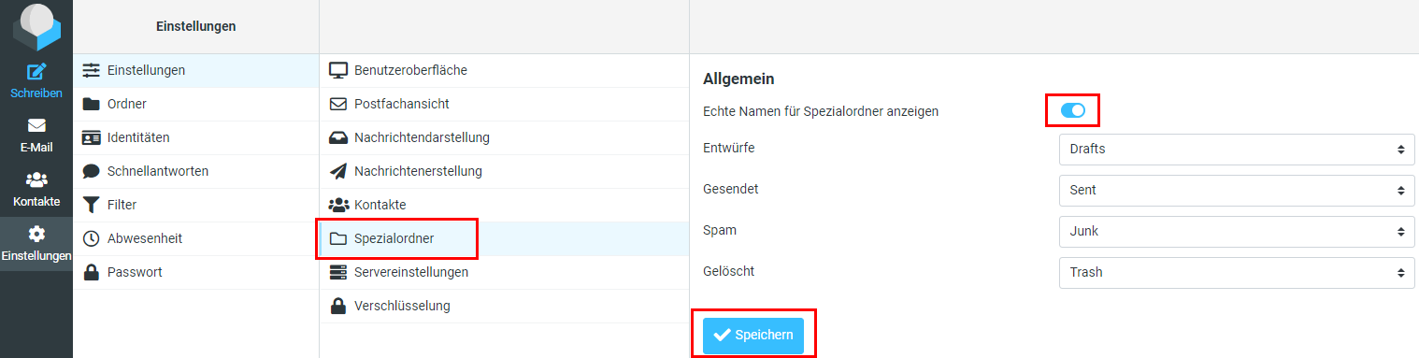
Task: Toggle Echte Namen für Spezialordner switch
Action: (1072, 110)
